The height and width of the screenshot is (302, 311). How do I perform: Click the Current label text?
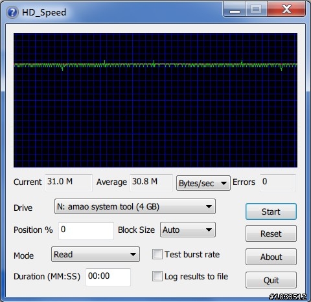(x=27, y=182)
